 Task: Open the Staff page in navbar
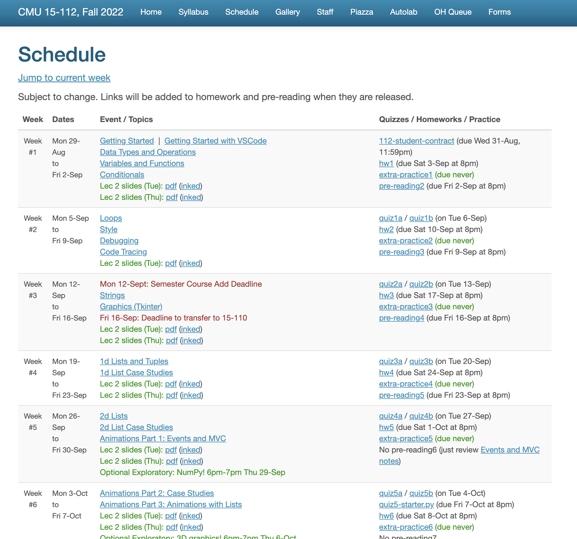325,12
